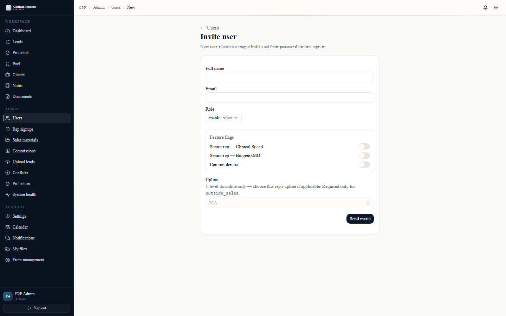Image resolution: width=506 pixels, height=316 pixels.
Task: Click the Commissions receipt icon
Action: tap(7, 151)
